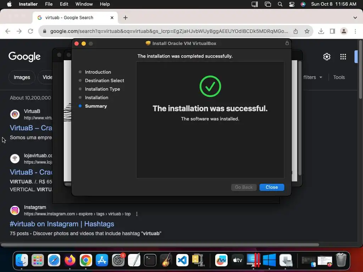Open Apple TV from the Dock
The height and width of the screenshot is (272, 363).
(x=237, y=260)
